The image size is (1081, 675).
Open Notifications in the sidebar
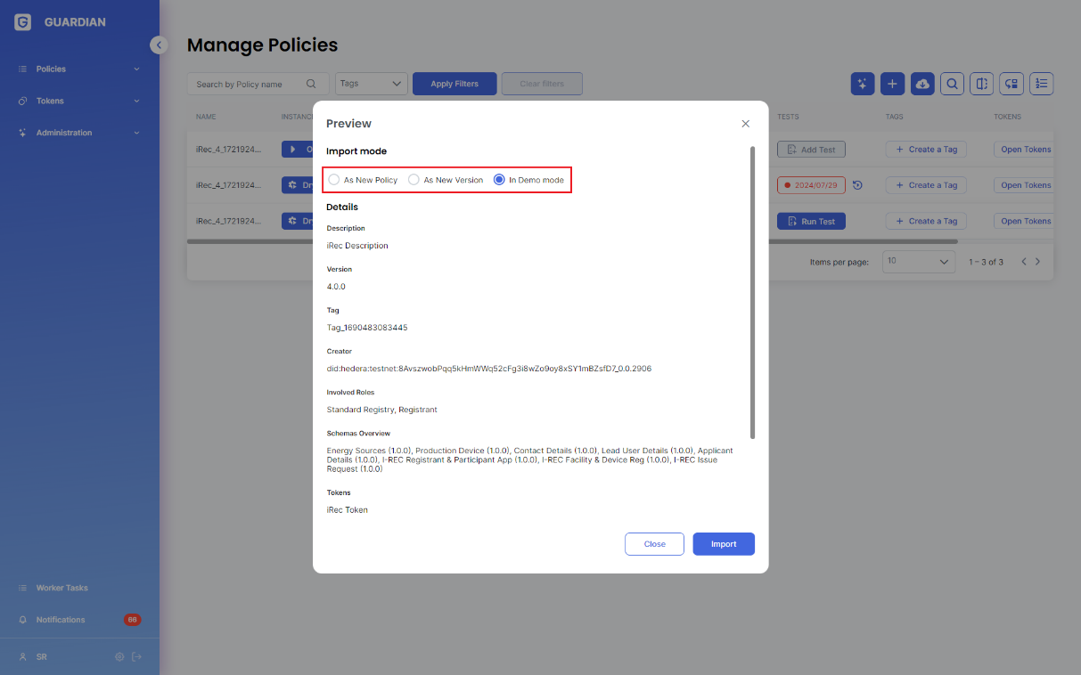click(x=61, y=620)
